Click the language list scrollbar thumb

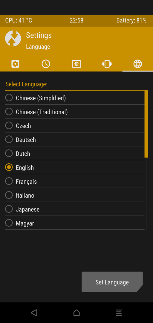click(146, 124)
